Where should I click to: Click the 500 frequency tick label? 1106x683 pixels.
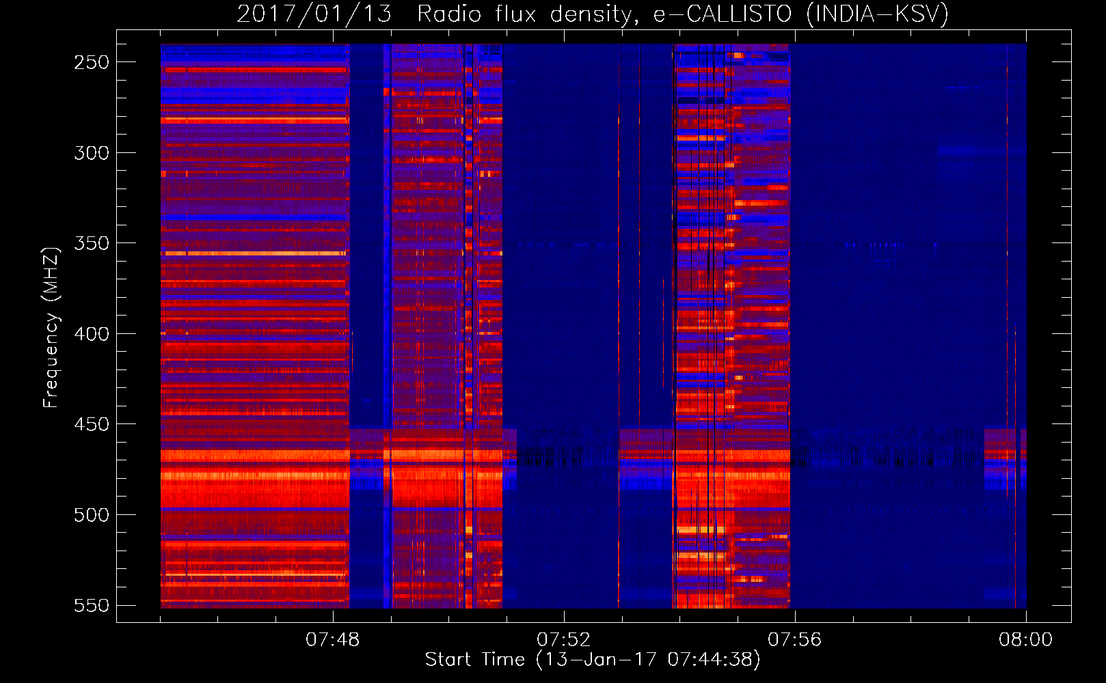click(x=92, y=515)
